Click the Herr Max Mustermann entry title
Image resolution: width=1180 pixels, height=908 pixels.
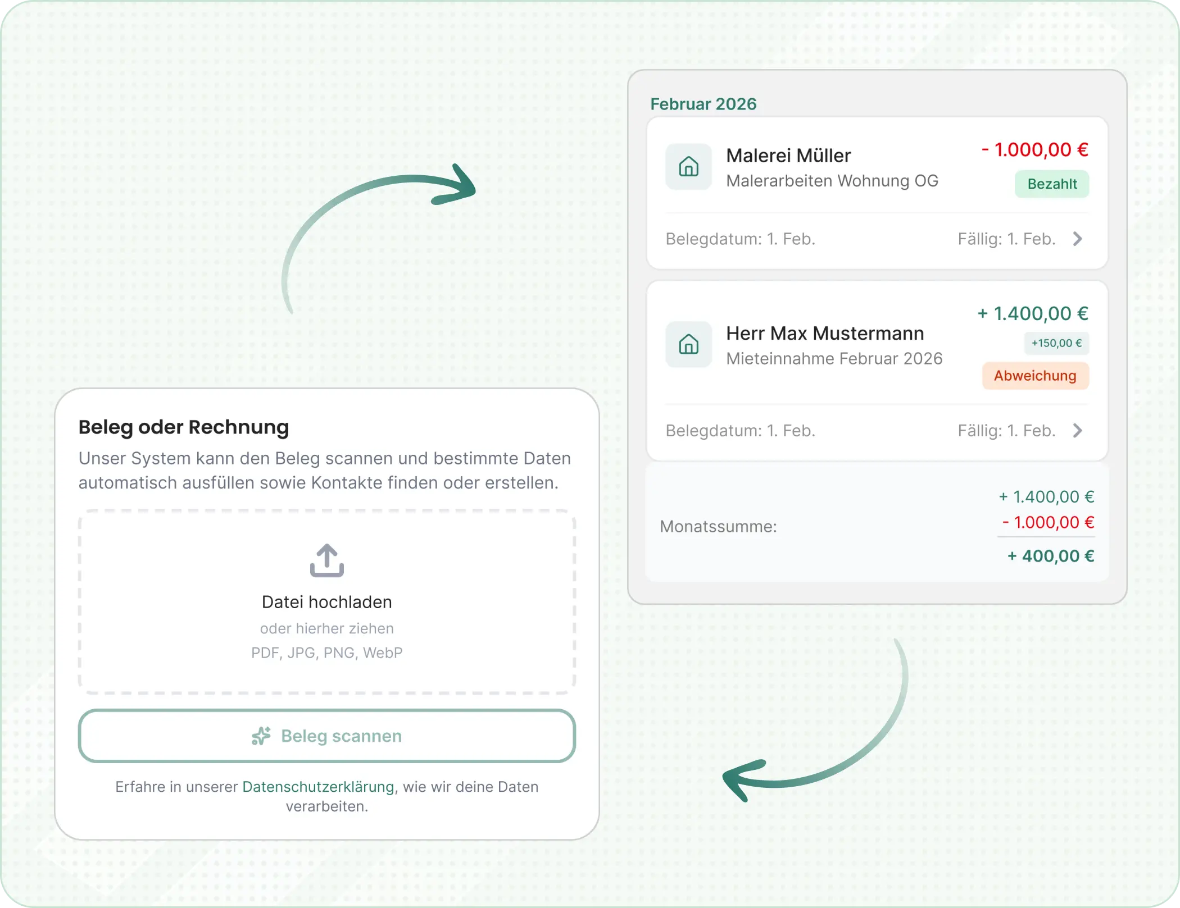click(x=824, y=334)
